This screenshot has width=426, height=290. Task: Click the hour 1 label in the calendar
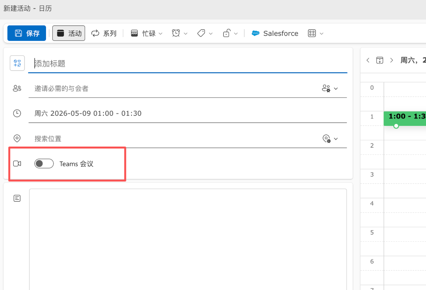[x=372, y=117]
